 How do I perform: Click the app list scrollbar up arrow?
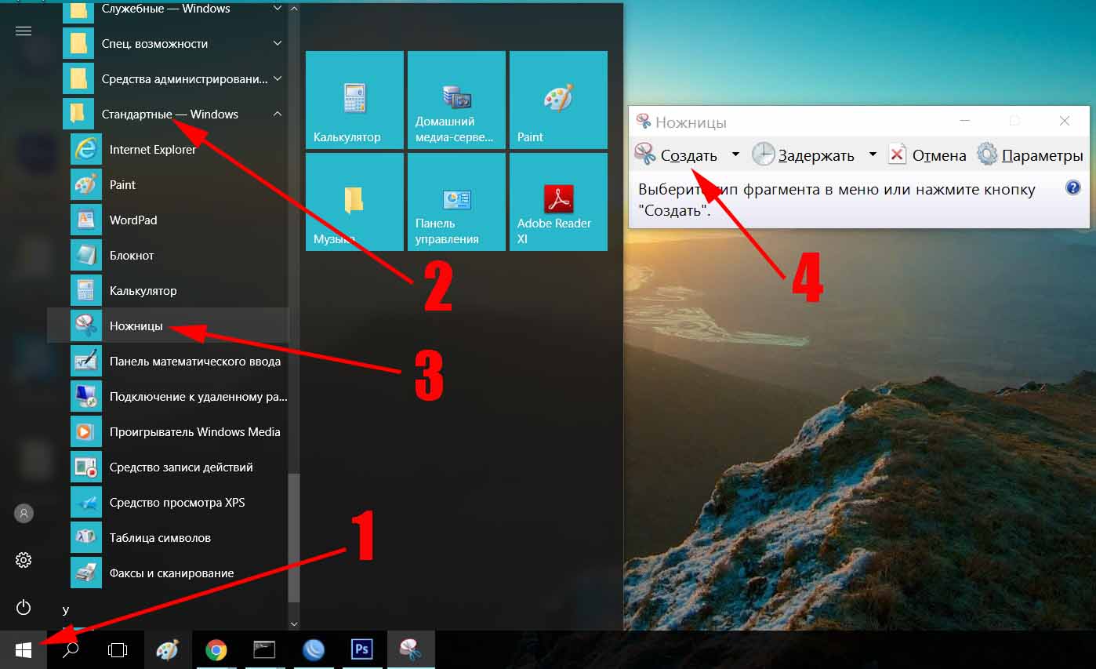(x=294, y=9)
